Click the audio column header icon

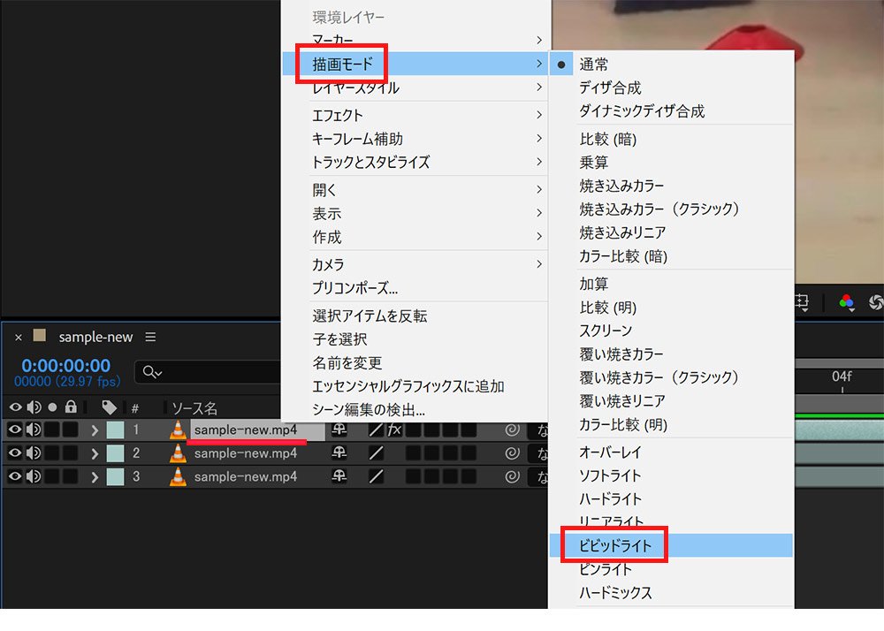point(34,407)
